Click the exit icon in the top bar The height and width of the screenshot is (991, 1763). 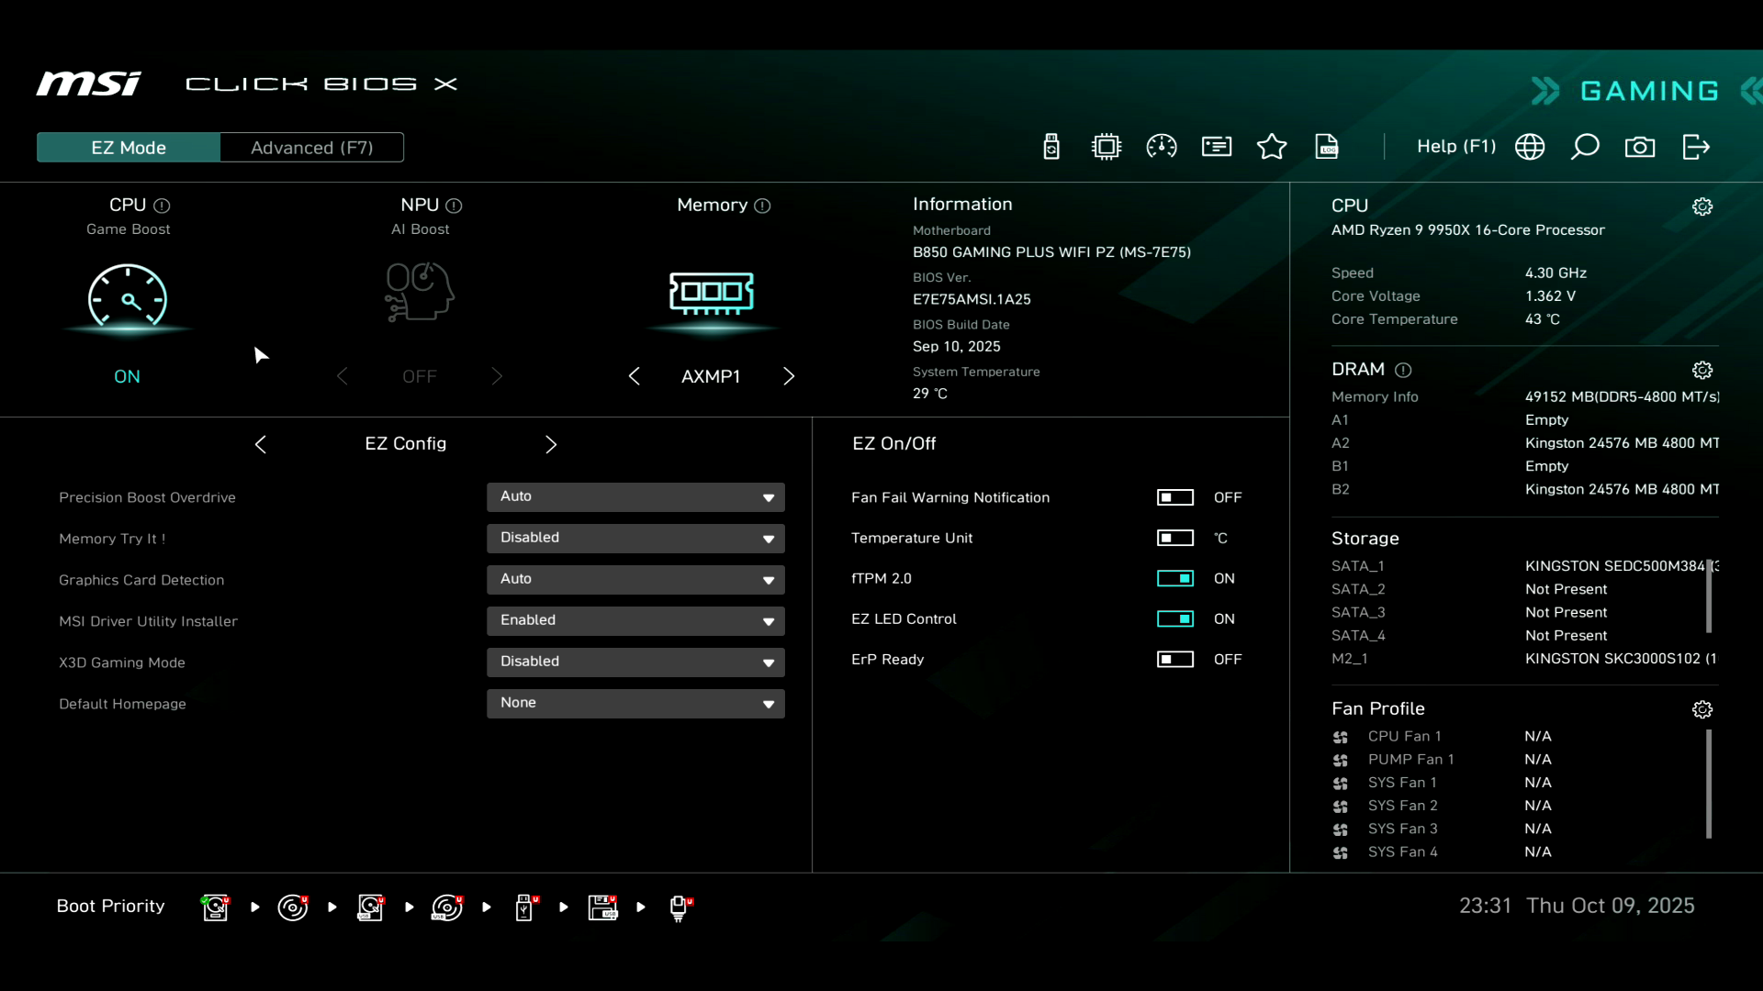pyautogui.click(x=1696, y=147)
